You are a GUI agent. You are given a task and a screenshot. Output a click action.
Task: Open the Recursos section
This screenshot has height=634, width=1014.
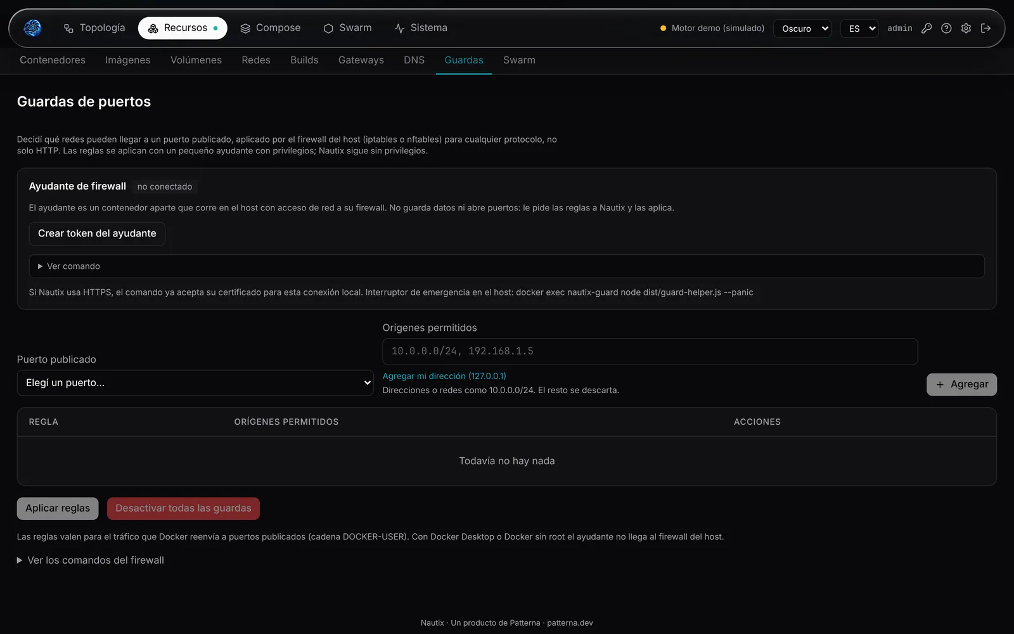183,28
